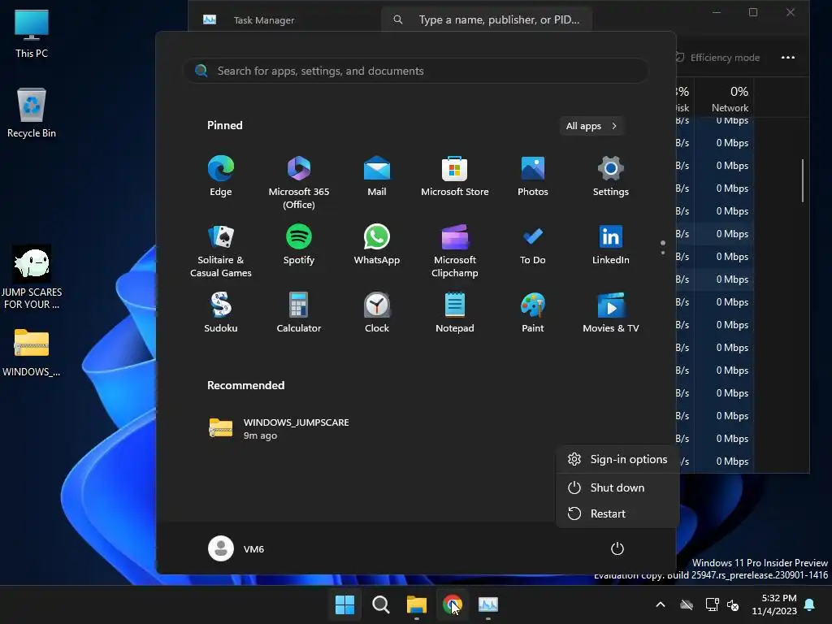Select JUMP SCARES FOR YOUR desktop shortcut

(32, 277)
